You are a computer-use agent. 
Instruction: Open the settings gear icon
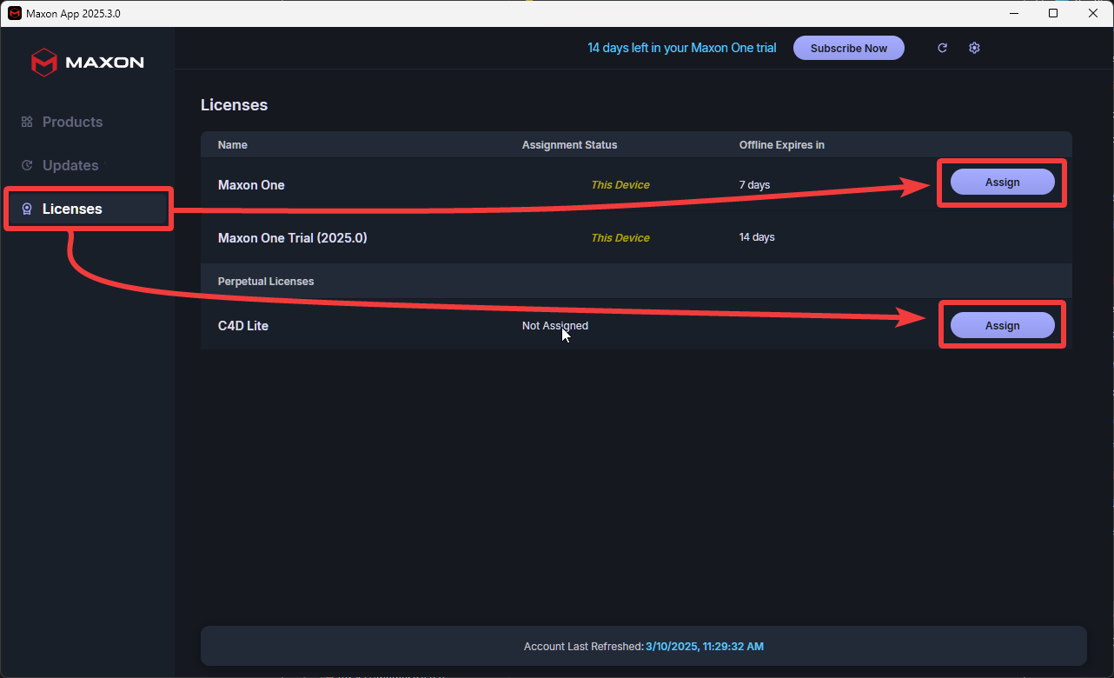click(974, 48)
